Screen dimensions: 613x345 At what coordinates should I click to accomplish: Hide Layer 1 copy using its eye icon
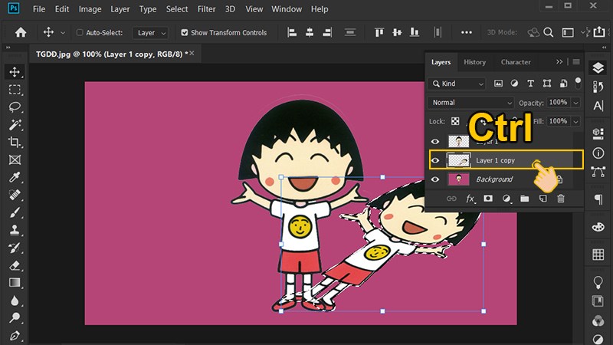435,160
